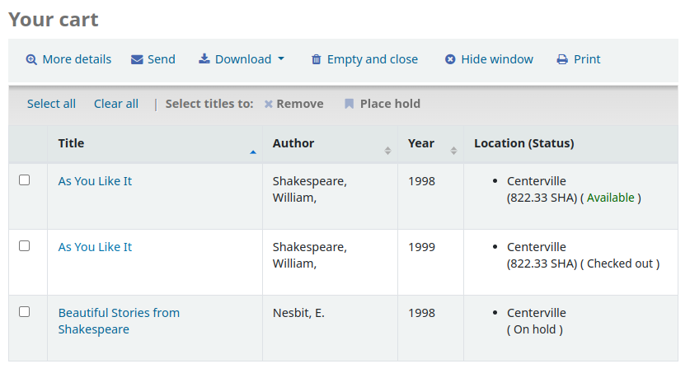The height and width of the screenshot is (387, 690).
Task: Click the Place hold bookmark icon
Action: click(350, 104)
